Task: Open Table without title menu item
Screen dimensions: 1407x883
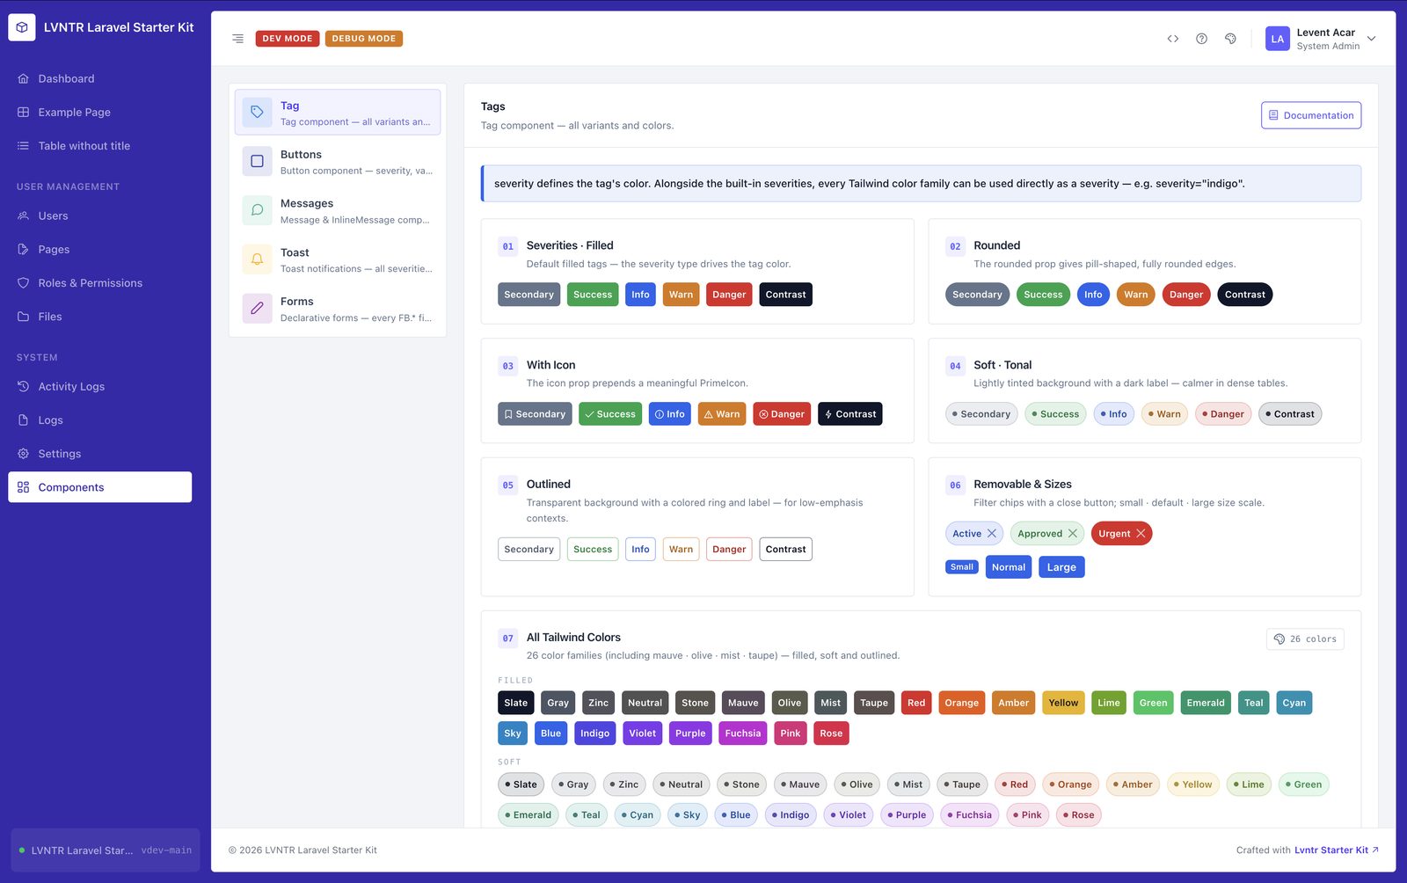Action: coord(100,146)
